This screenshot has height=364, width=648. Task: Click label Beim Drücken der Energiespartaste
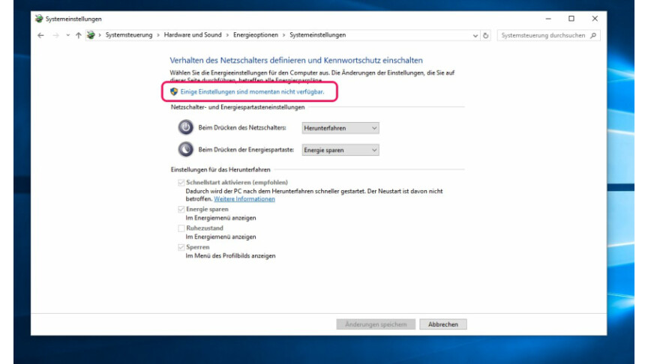tap(246, 149)
